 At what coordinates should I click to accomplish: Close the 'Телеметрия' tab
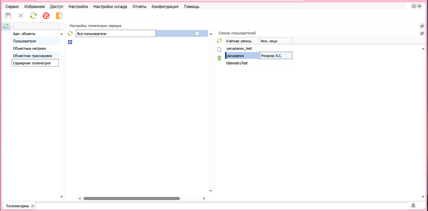point(32,206)
